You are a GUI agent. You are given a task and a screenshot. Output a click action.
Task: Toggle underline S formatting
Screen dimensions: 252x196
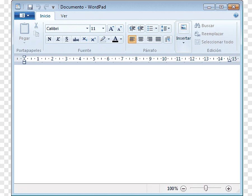(x=67, y=39)
